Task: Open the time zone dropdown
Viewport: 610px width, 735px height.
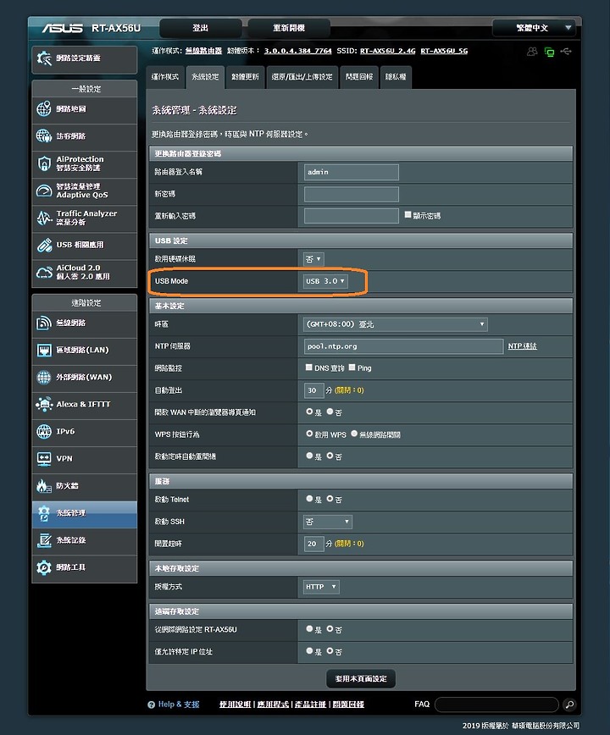Action: pos(396,324)
